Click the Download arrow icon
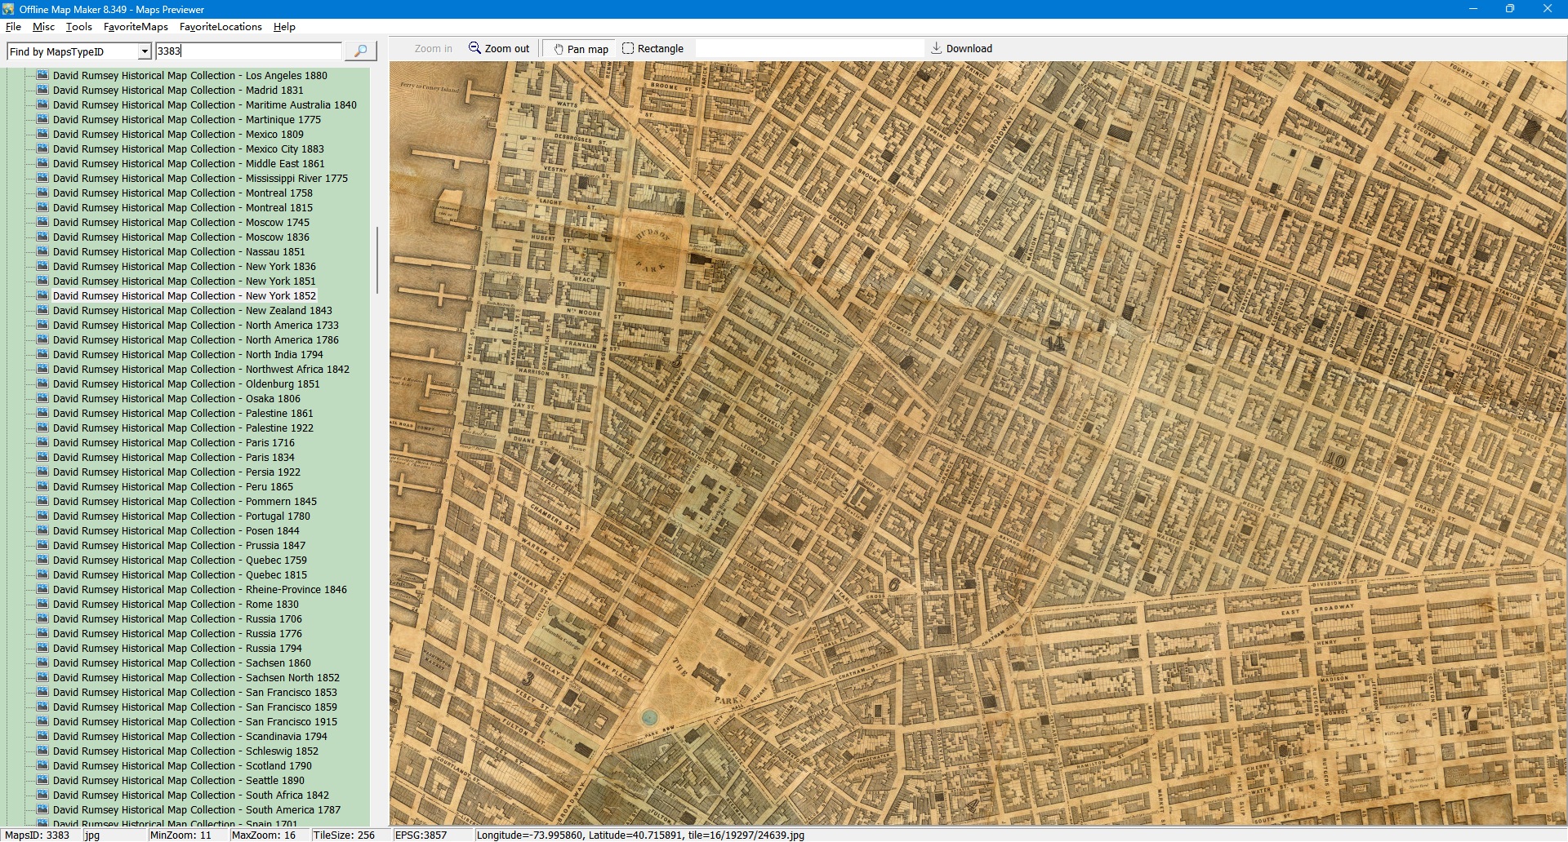Viewport: 1568px width, 842px height. point(937,48)
